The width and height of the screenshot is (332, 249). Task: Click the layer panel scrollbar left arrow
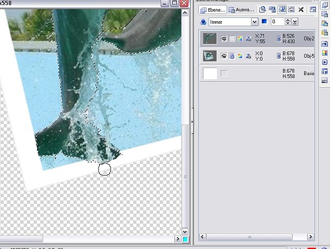202,237
